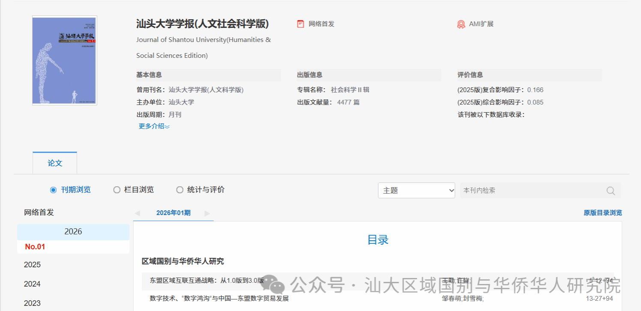Click 综合影响因子 value 0.085

coord(535,102)
